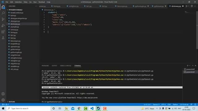Open the terminal launch profile dropdown

(x=190, y=66)
